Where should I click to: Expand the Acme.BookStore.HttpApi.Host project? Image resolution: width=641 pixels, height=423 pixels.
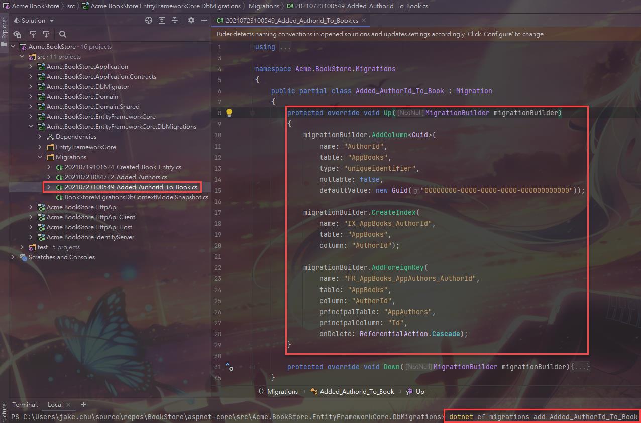pyautogui.click(x=31, y=227)
